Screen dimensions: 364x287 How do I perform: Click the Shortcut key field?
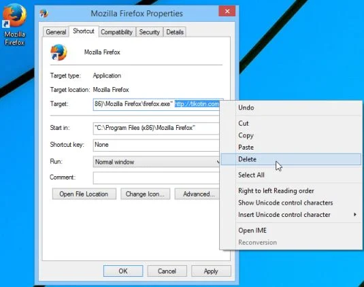coord(156,145)
